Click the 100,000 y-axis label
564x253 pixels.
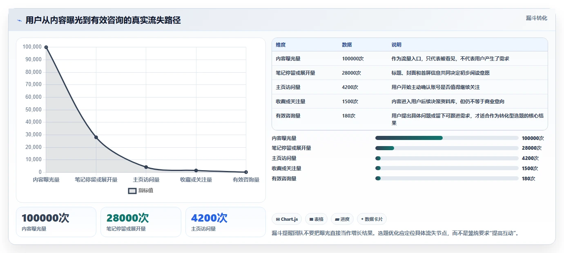pyautogui.click(x=32, y=47)
